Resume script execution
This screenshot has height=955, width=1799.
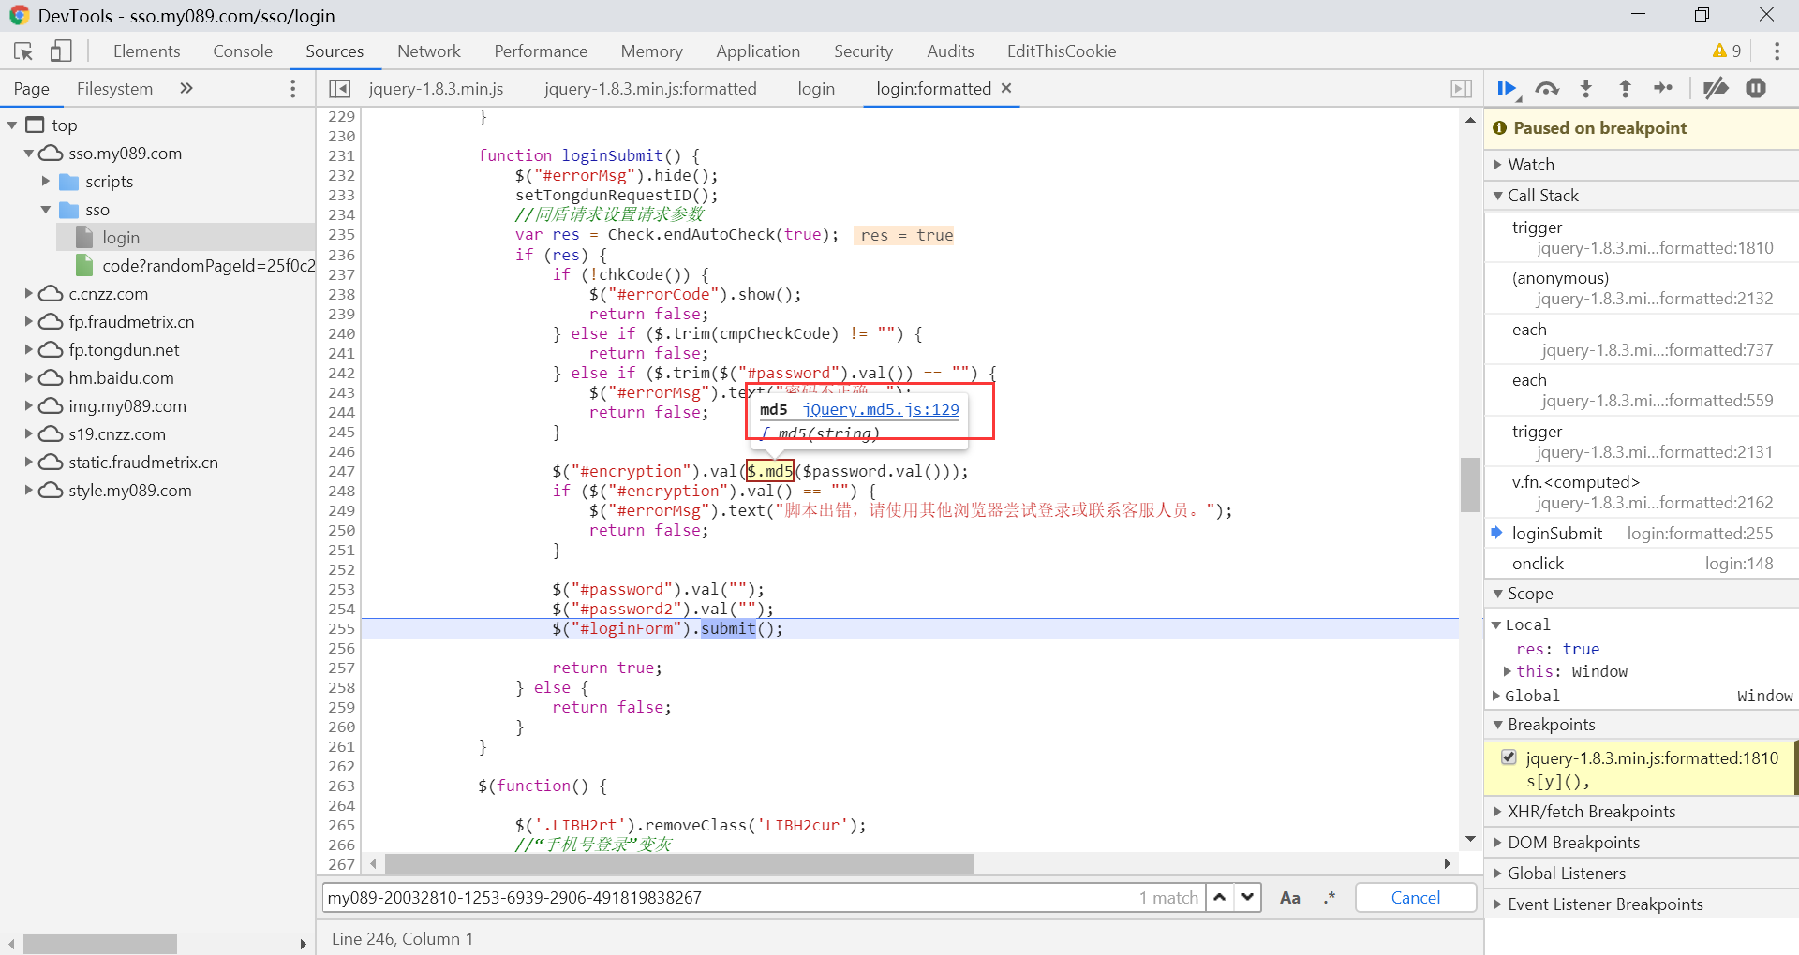coord(1508,88)
